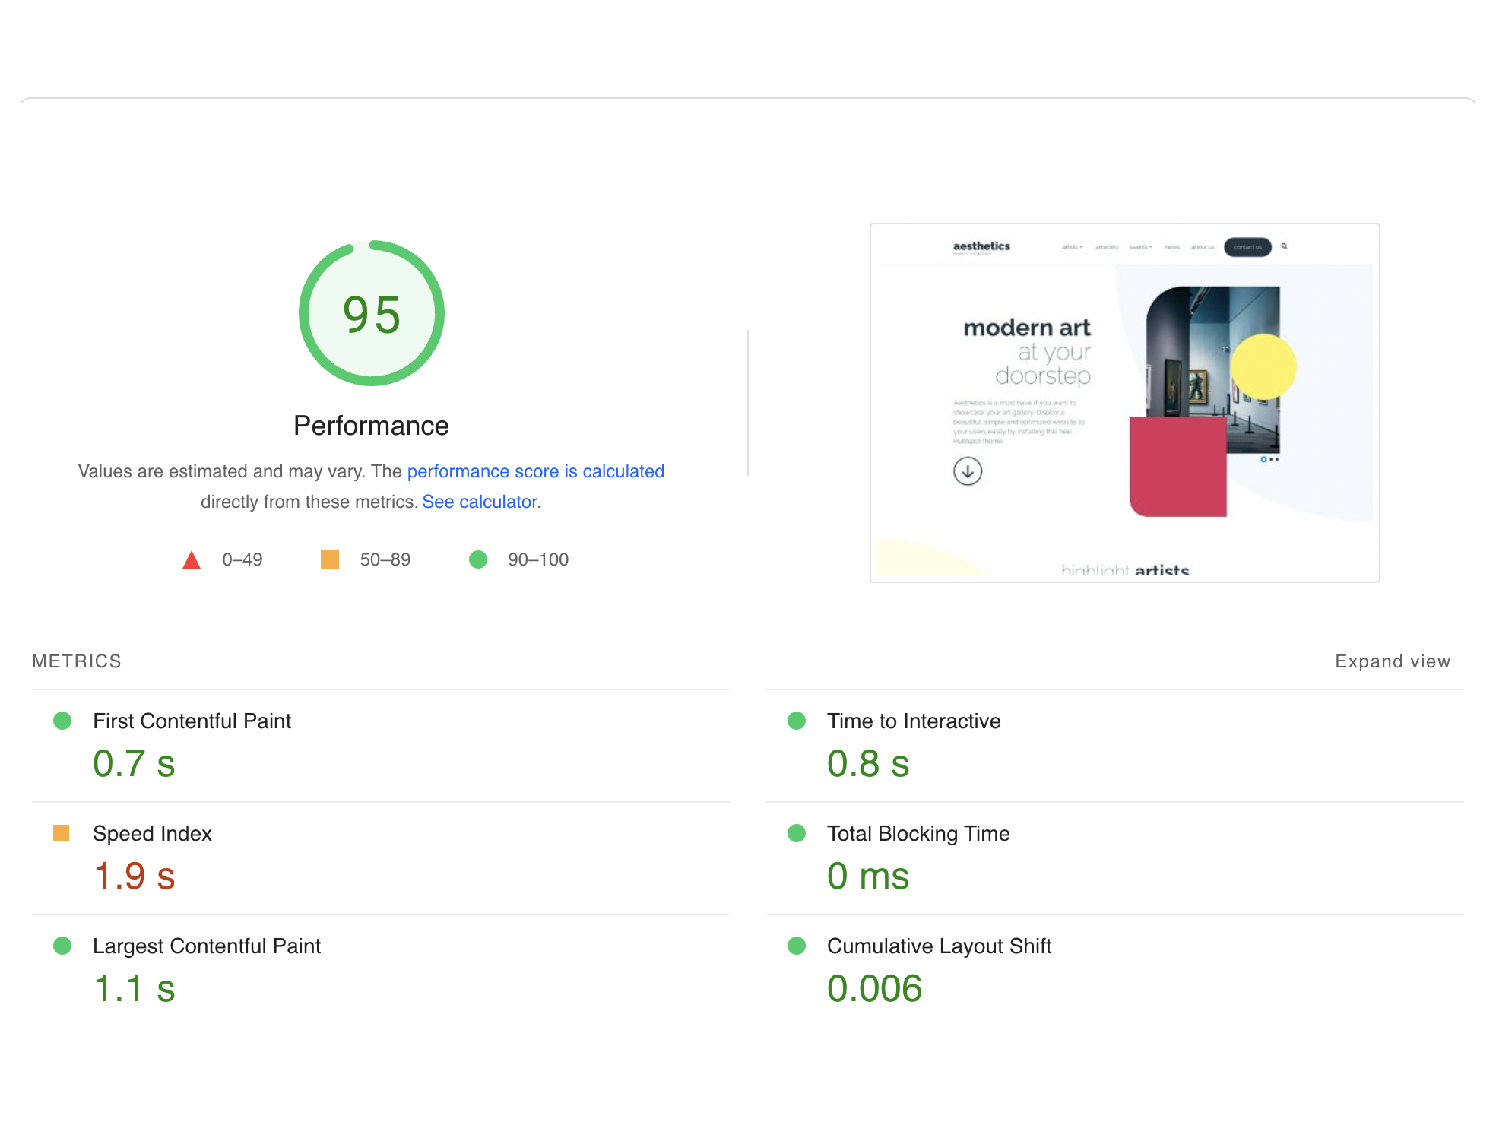Viewport: 1496px width, 1122px height.
Task: Click green status dot for Total Blocking Time
Action: pyautogui.click(x=797, y=833)
